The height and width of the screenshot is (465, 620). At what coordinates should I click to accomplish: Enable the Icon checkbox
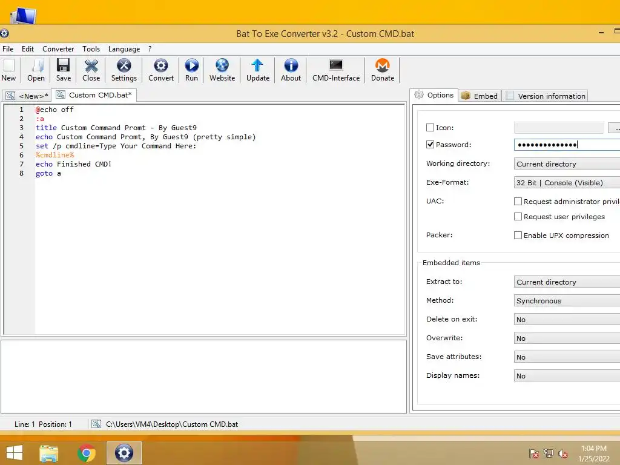pos(430,127)
